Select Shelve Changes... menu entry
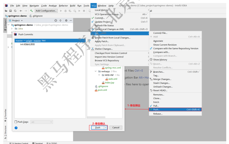This screenshot has width=229, height=144. (120, 49)
